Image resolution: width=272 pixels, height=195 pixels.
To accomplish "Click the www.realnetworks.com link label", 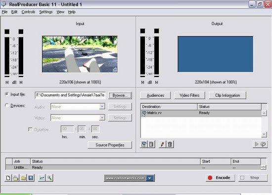I will pos(125,178).
